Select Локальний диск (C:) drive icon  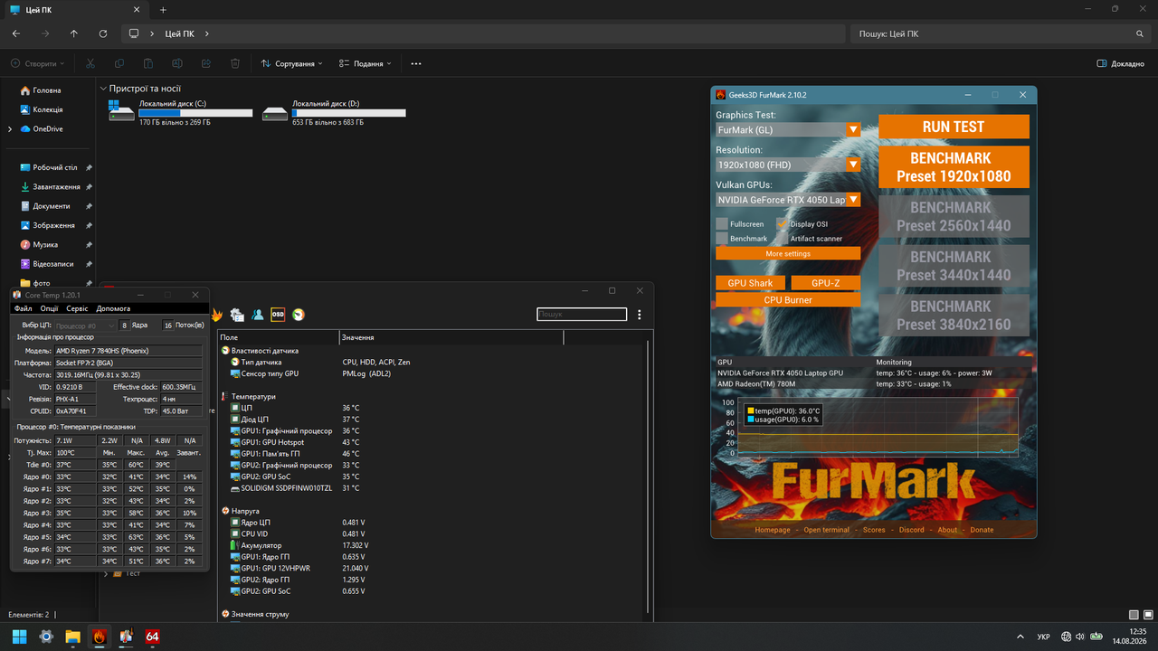click(x=120, y=112)
